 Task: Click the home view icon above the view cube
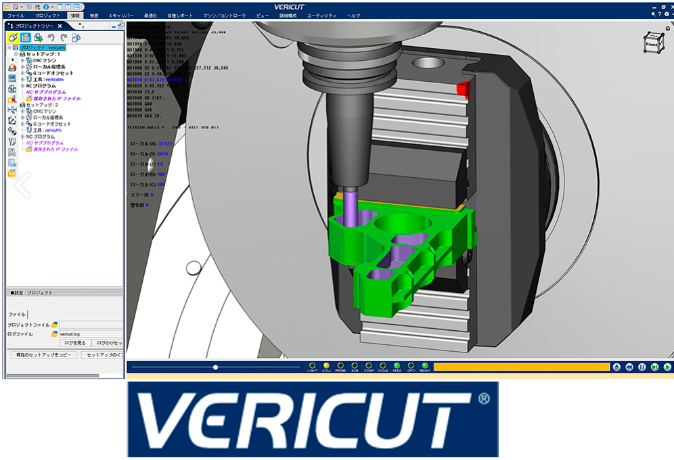point(667,28)
